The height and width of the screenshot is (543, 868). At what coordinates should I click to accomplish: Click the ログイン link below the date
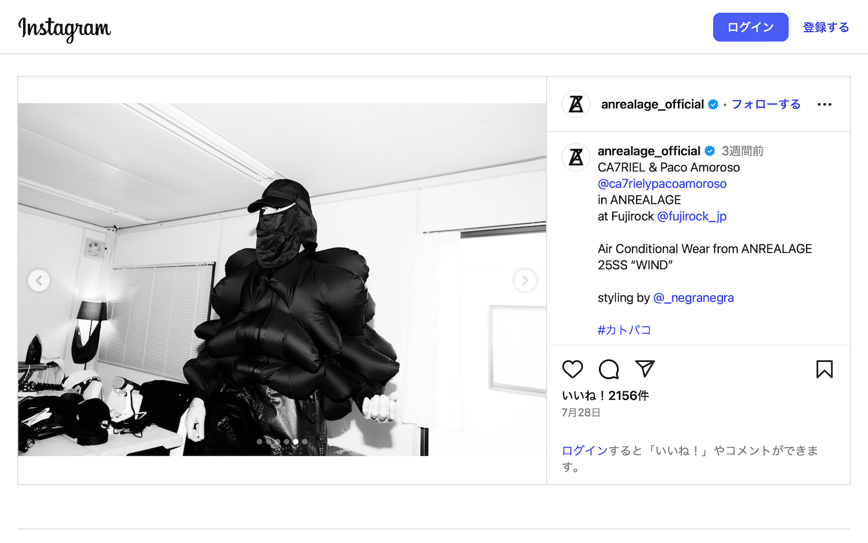pyautogui.click(x=584, y=450)
